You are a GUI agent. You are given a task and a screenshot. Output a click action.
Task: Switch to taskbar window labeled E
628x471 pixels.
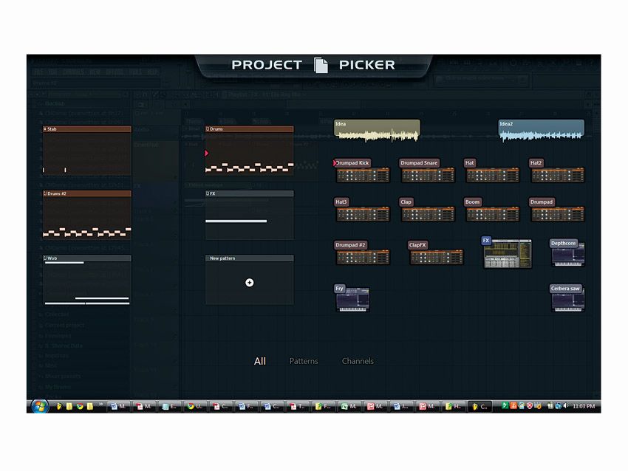(x=170, y=406)
